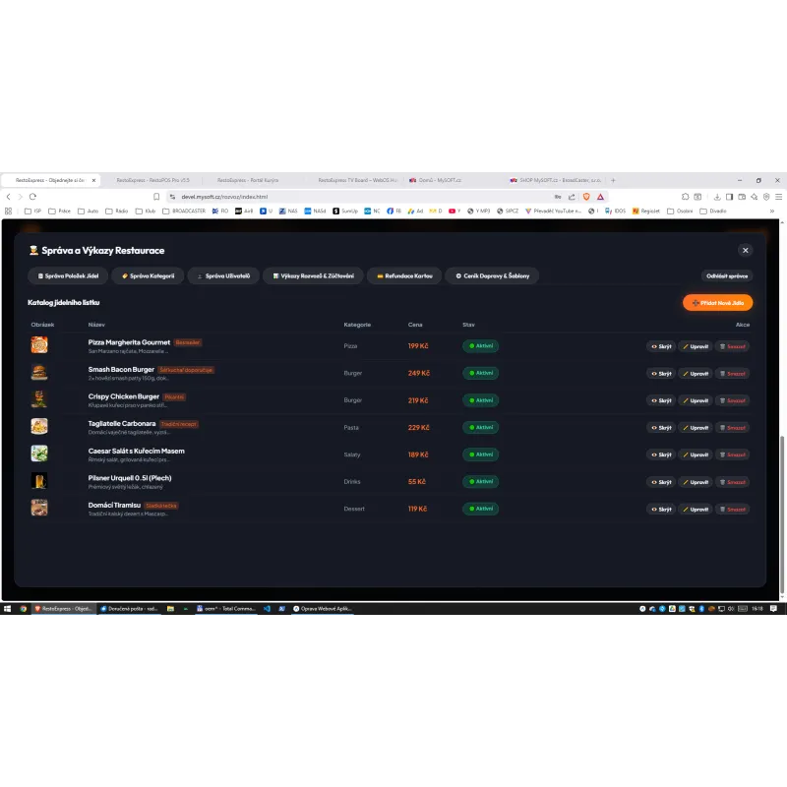Edit Tagliatelle Carbonara with Upravit

point(696,428)
